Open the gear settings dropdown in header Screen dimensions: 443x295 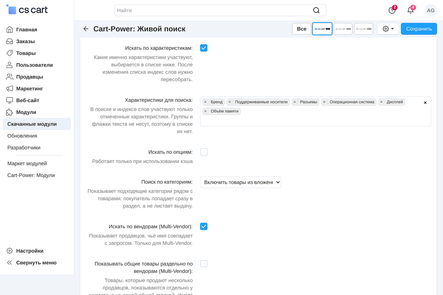tap(388, 29)
